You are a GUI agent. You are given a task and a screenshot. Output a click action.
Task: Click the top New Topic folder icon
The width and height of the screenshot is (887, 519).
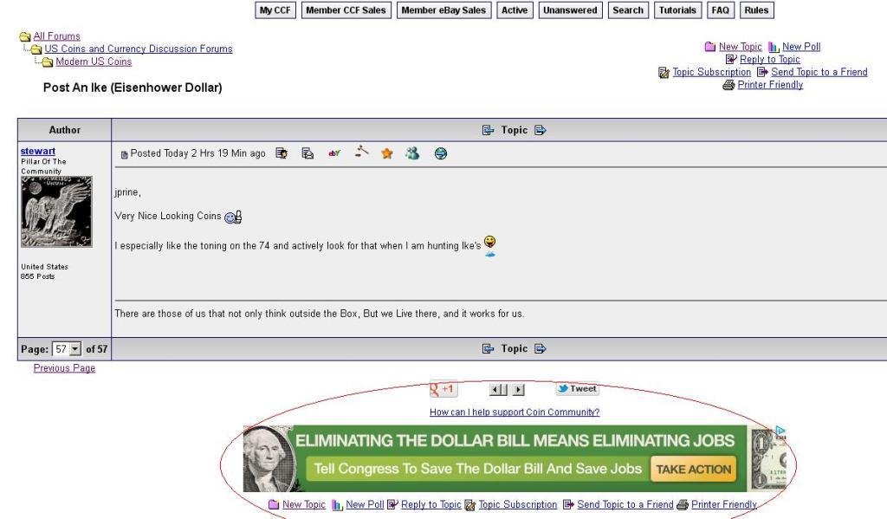click(x=710, y=47)
